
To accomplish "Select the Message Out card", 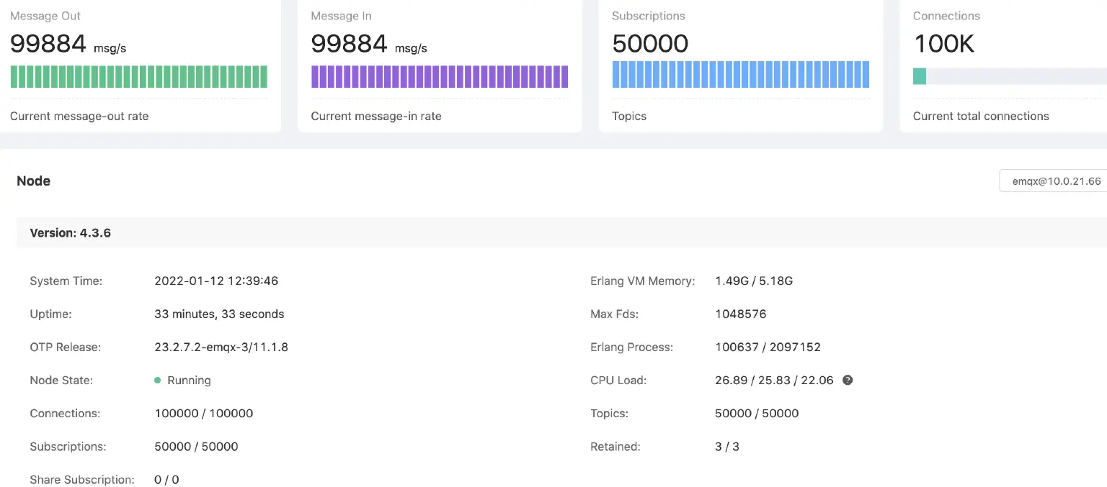I will tap(138, 65).
